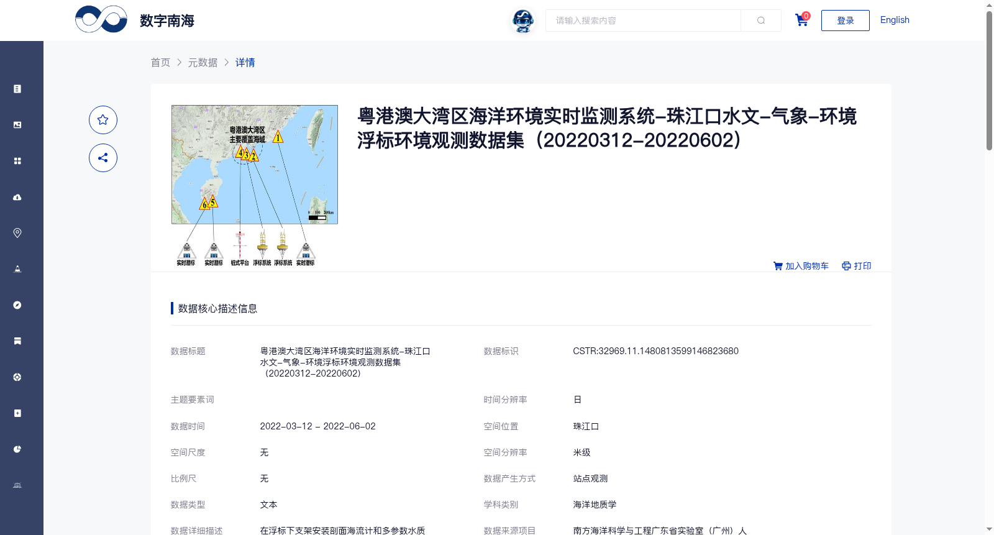Click the 数字南海 site title text
The image size is (994, 535).
pyautogui.click(x=167, y=21)
